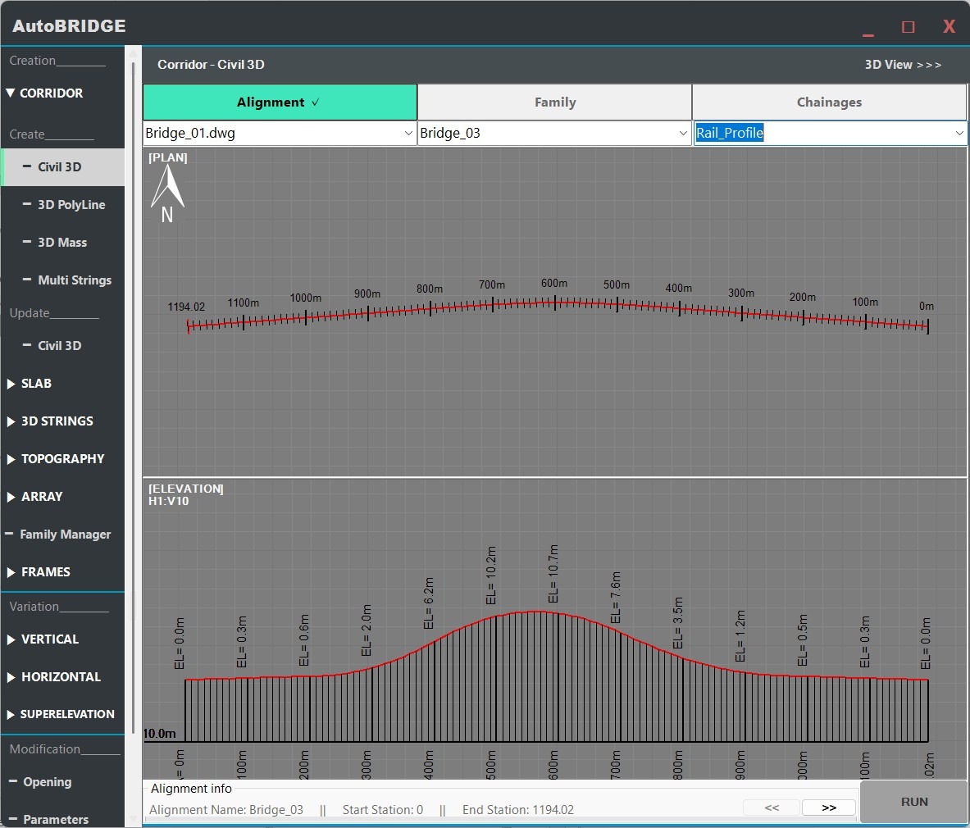Switch to the Chainages tab
The width and height of the screenshot is (970, 828).
pos(829,102)
